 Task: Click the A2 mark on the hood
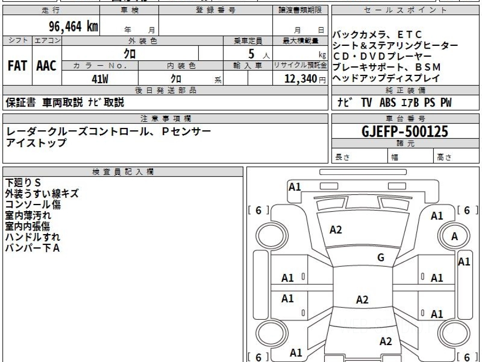coord(335,230)
